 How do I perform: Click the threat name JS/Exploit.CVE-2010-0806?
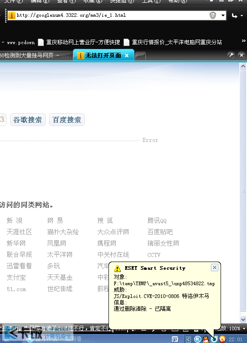[146, 296]
